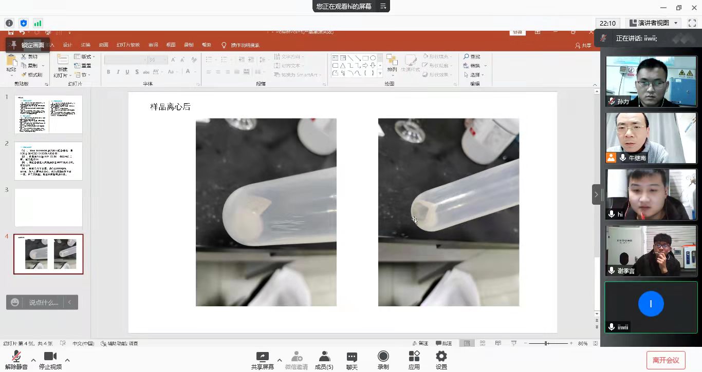Click the 格式刷 format painter
Screen dimensions: 702x372
(32, 75)
